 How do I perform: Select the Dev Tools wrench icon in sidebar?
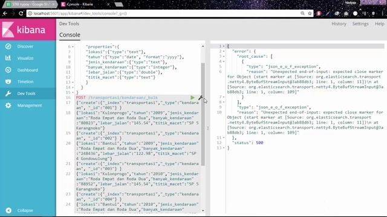pyautogui.click(x=8, y=93)
